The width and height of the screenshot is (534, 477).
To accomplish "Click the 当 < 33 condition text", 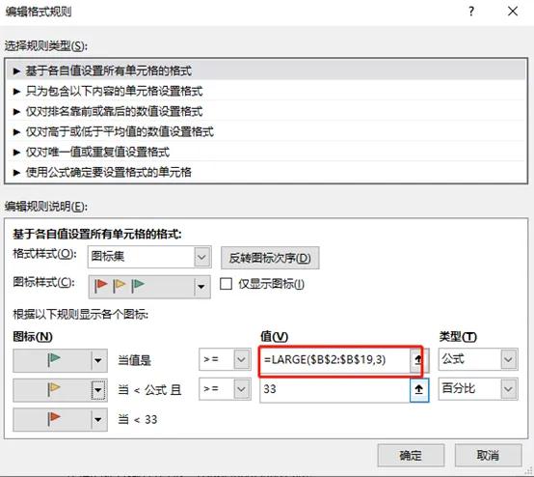I will pos(138,419).
